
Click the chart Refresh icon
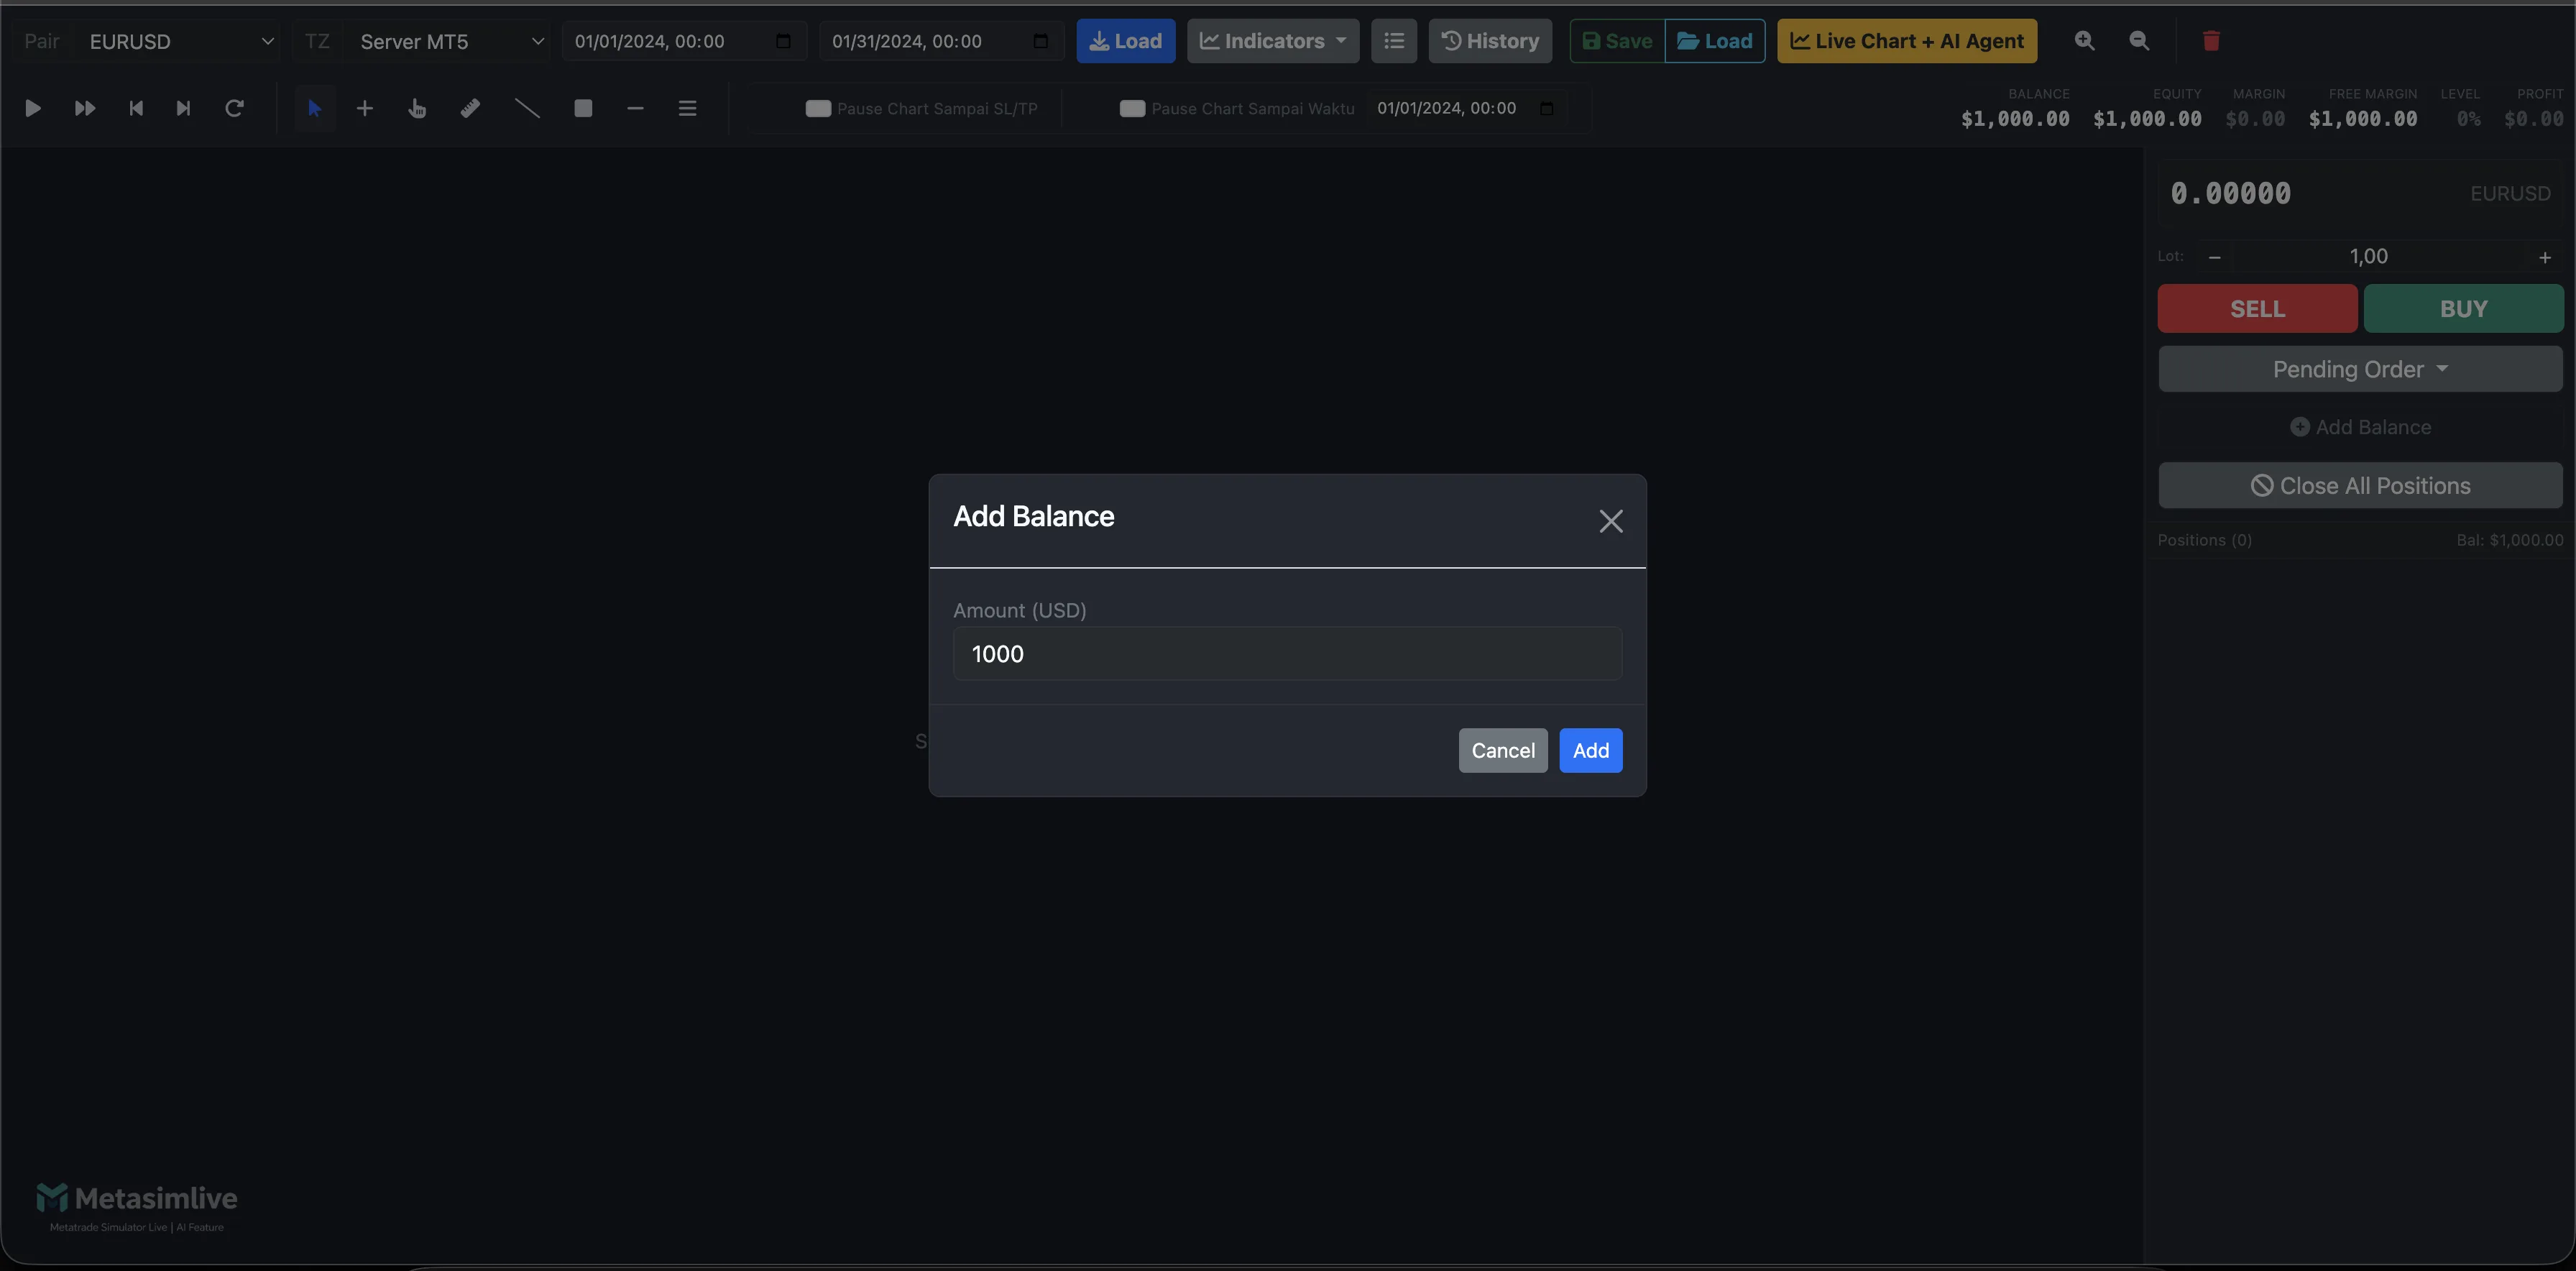[x=235, y=108]
